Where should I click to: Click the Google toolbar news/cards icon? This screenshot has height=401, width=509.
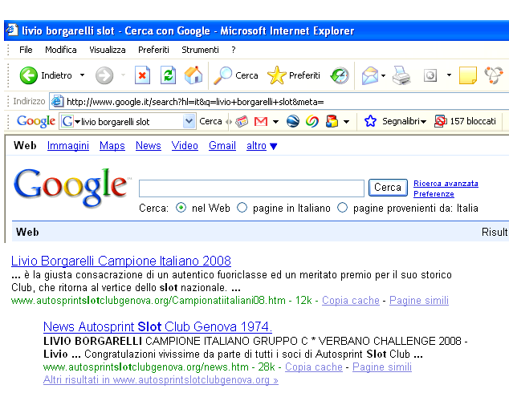coord(242,121)
